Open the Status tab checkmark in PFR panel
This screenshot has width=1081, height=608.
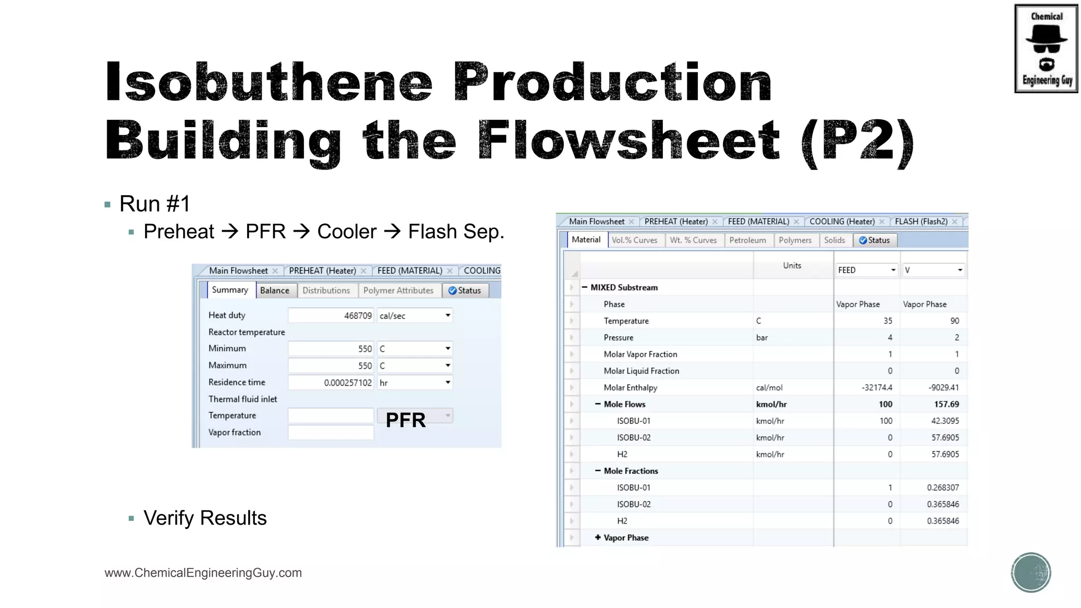(452, 290)
